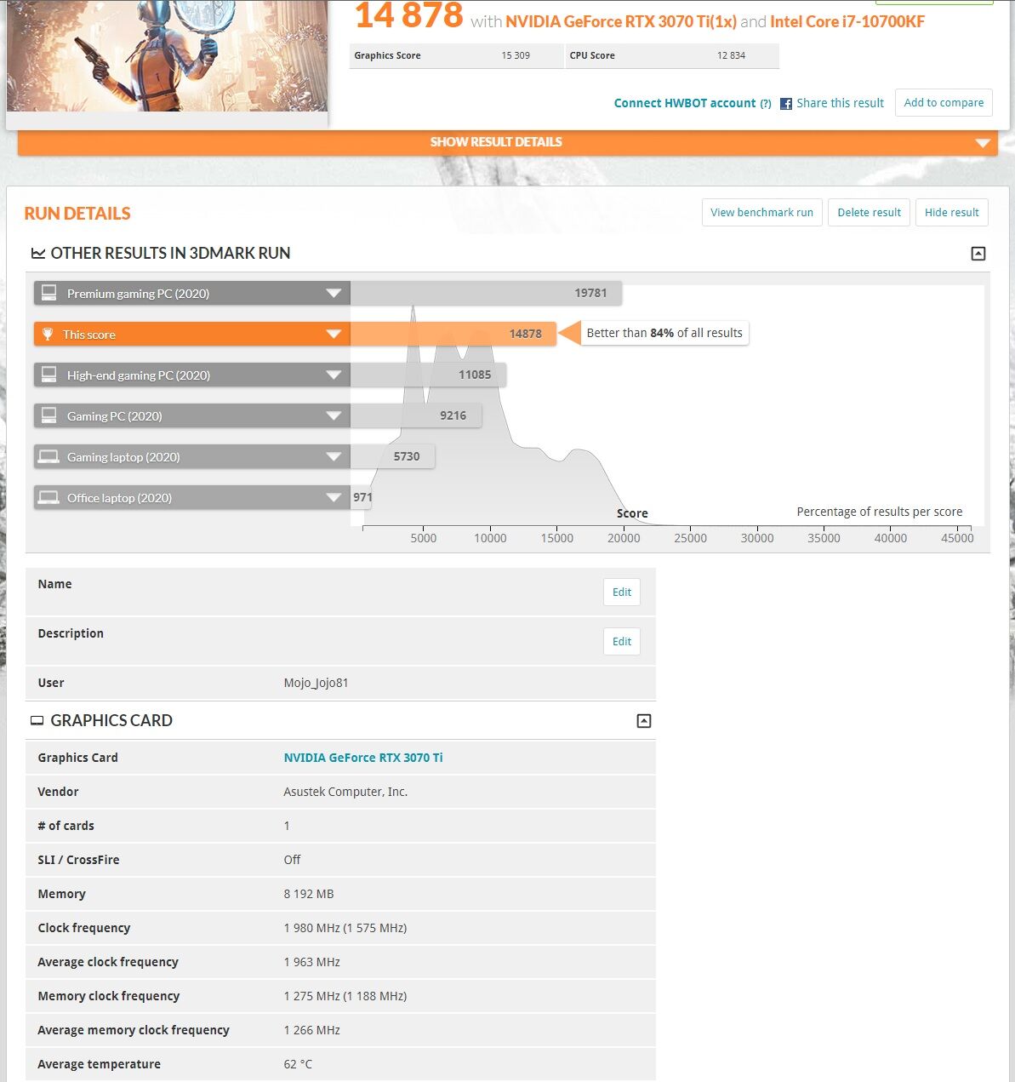
Task: Open the View benchmark run button
Action: pos(761,213)
